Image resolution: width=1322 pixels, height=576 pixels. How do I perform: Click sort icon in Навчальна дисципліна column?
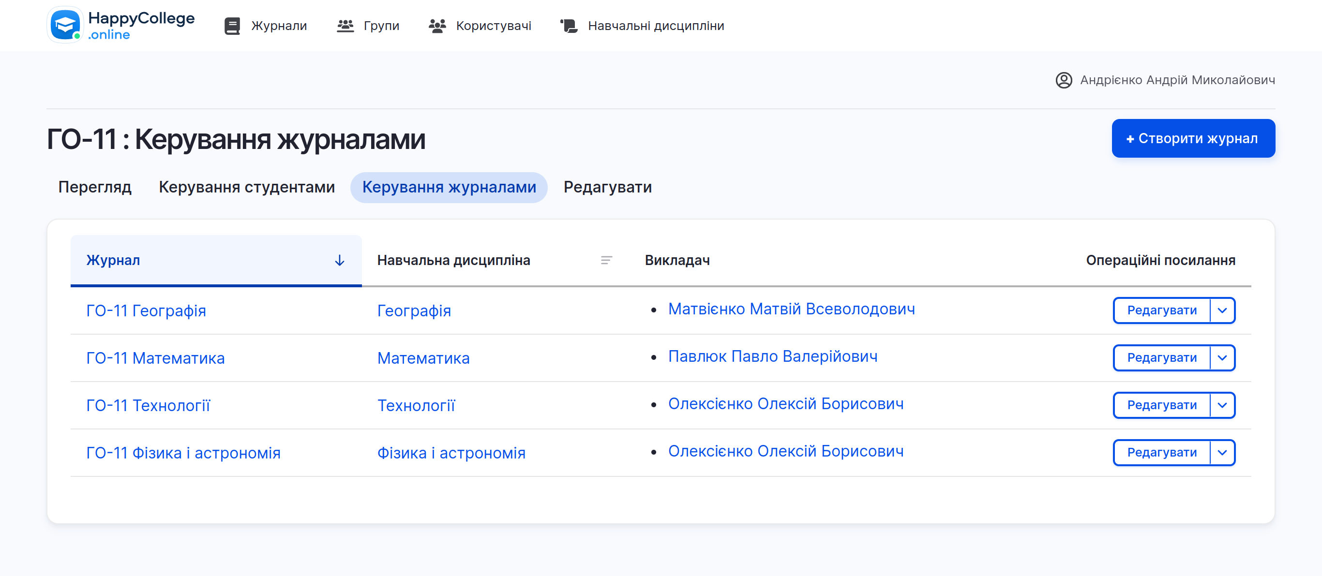tap(606, 261)
